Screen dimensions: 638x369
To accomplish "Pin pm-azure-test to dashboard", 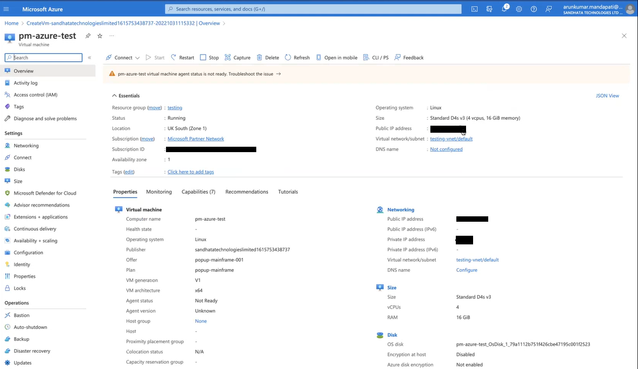I will [x=88, y=36].
